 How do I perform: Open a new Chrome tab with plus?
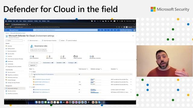pyautogui.click(x=30, y=25)
